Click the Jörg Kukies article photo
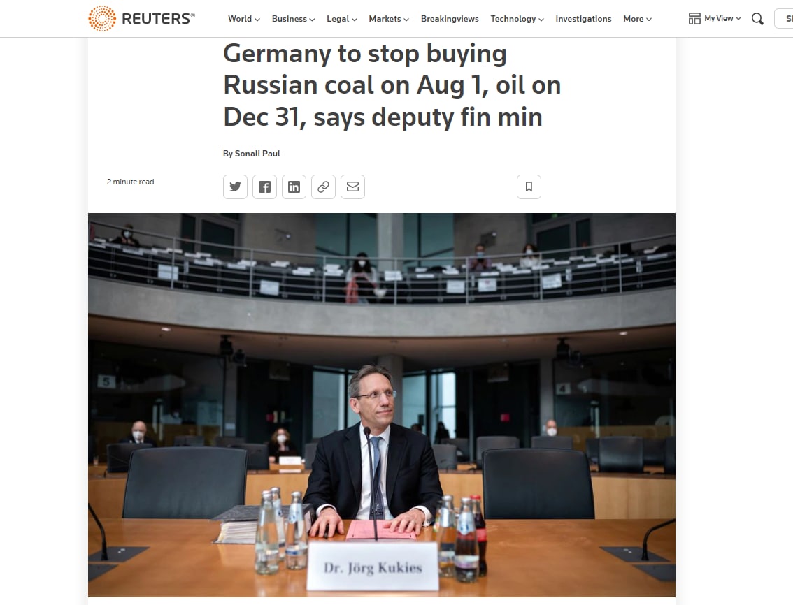This screenshot has width=793, height=605. point(382,405)
